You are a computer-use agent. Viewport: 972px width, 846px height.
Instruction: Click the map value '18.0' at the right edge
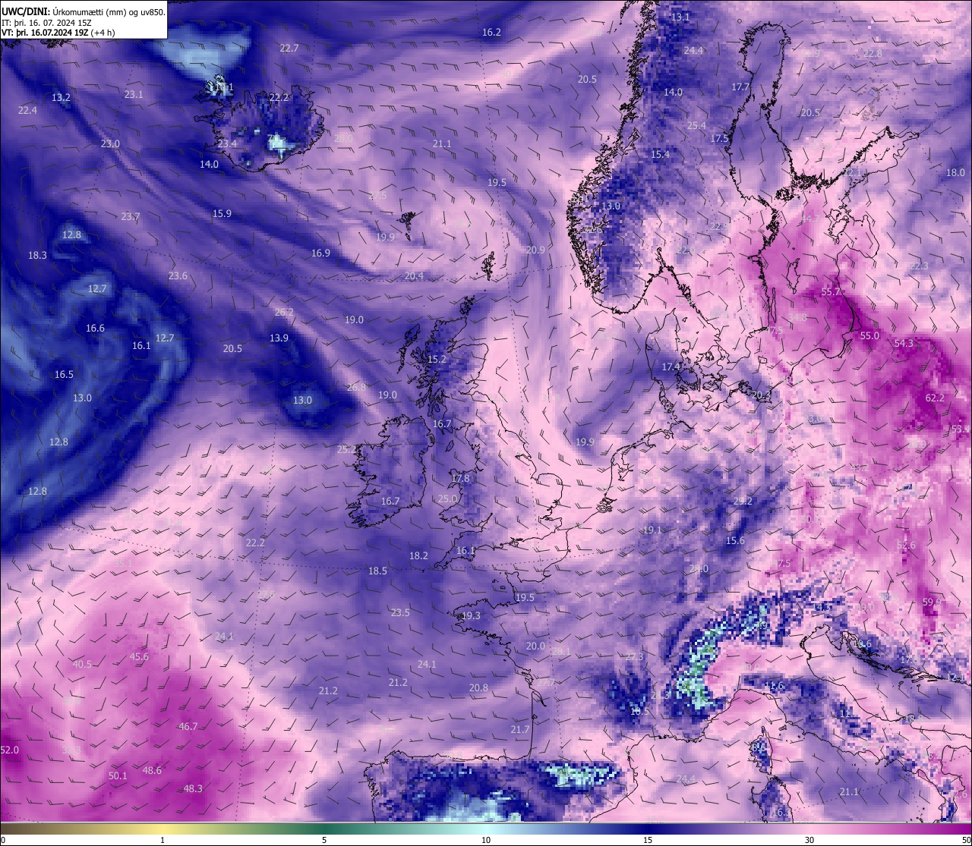[x=955, y=172]
